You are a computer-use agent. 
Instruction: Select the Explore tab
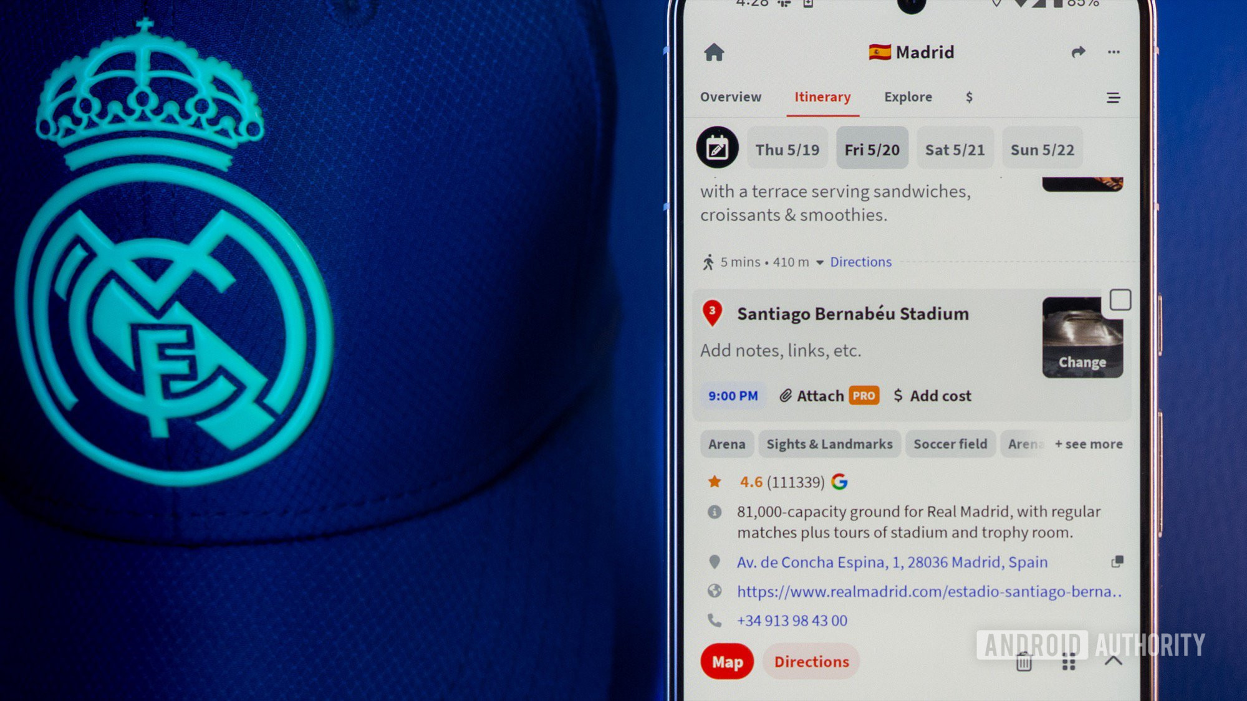point(908,97)
